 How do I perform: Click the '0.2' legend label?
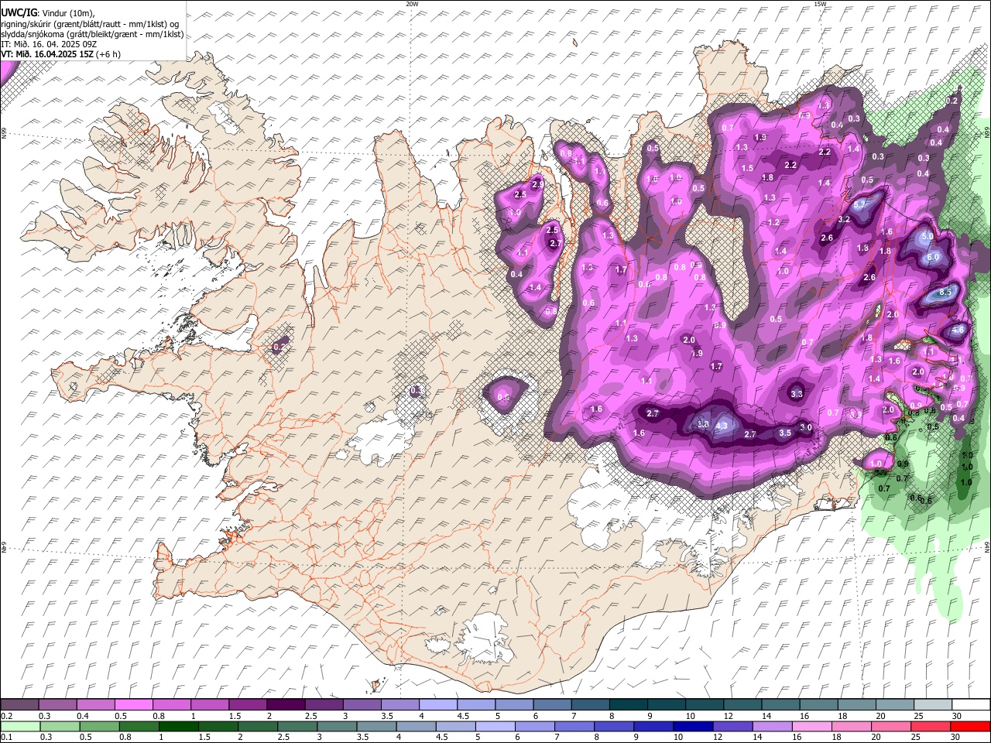click(7, 716)
